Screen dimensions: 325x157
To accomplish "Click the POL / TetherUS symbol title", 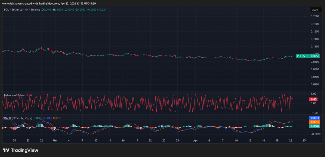I will click(x=13, y=10).
